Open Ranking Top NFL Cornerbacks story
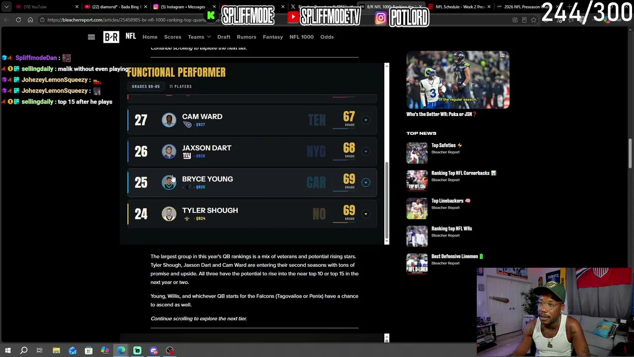Image resolution: width=634 pixels, height=357 pixels. 464,173
